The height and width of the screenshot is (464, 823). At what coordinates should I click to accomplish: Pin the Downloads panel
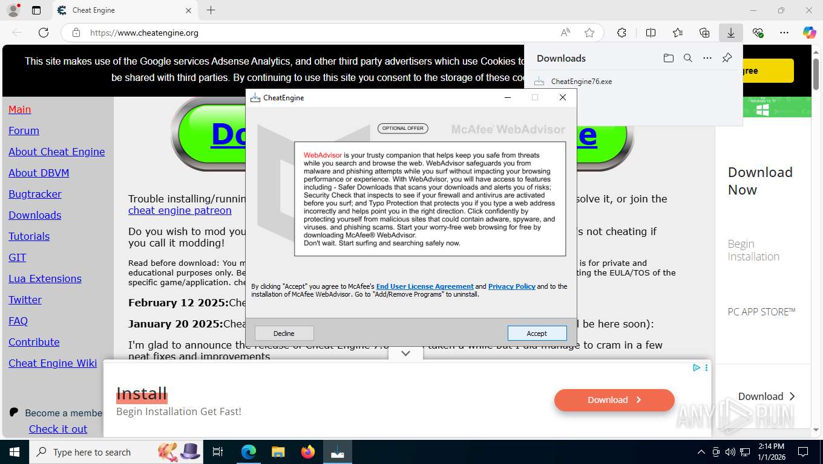click(727, 58)
